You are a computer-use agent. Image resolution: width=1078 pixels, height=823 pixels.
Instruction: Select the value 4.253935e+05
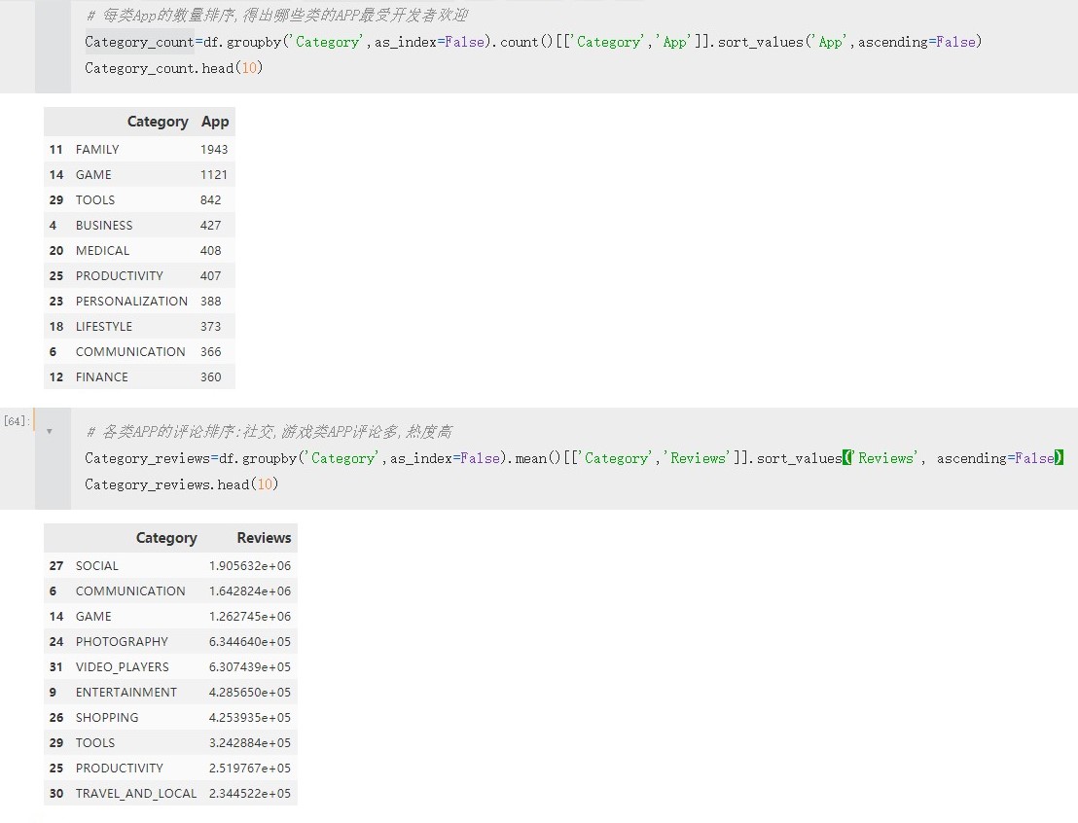coord(250,718)
